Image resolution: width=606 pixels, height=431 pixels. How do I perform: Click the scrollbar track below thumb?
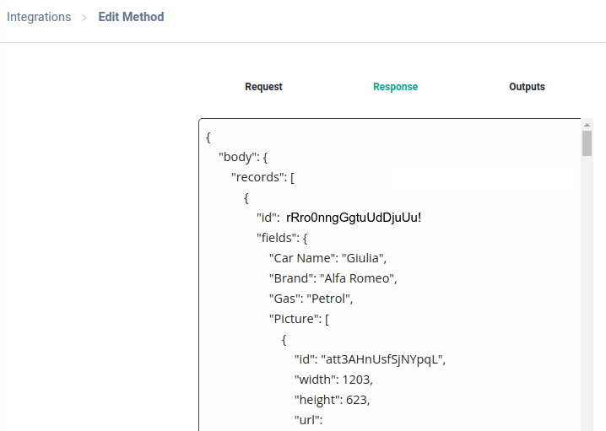(587, 294)
